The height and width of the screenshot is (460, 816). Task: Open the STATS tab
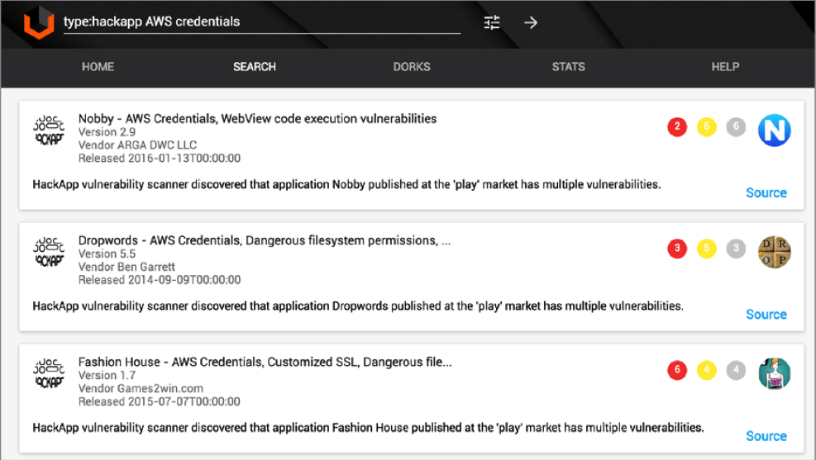(x=568, y=67)
